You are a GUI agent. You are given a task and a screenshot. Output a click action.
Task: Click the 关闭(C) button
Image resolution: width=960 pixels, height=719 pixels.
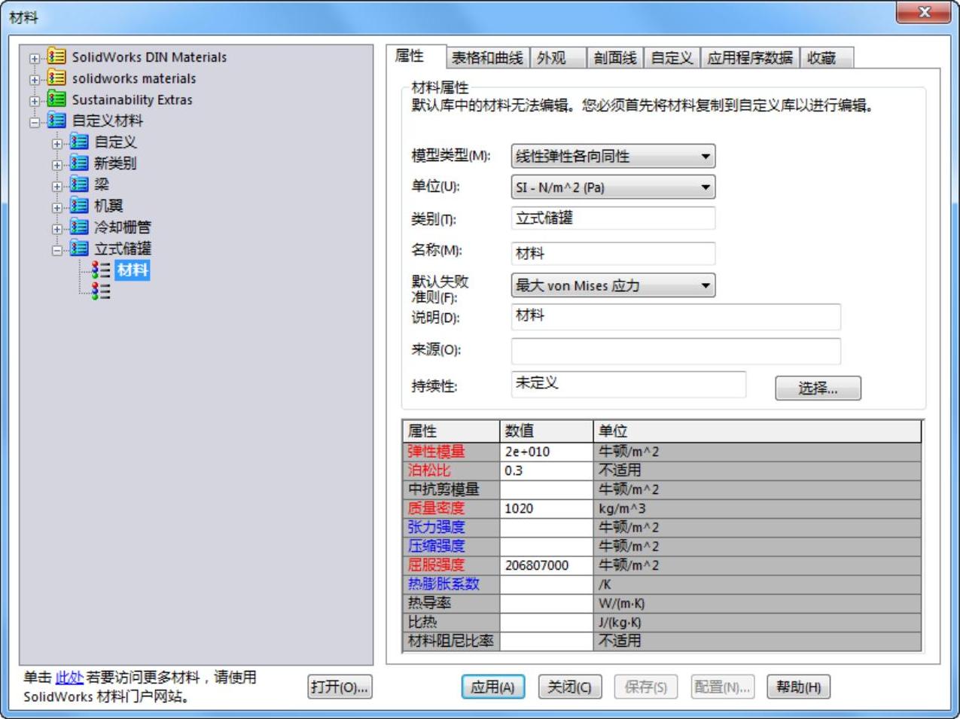pyautogui.click(x=569, y=687)
